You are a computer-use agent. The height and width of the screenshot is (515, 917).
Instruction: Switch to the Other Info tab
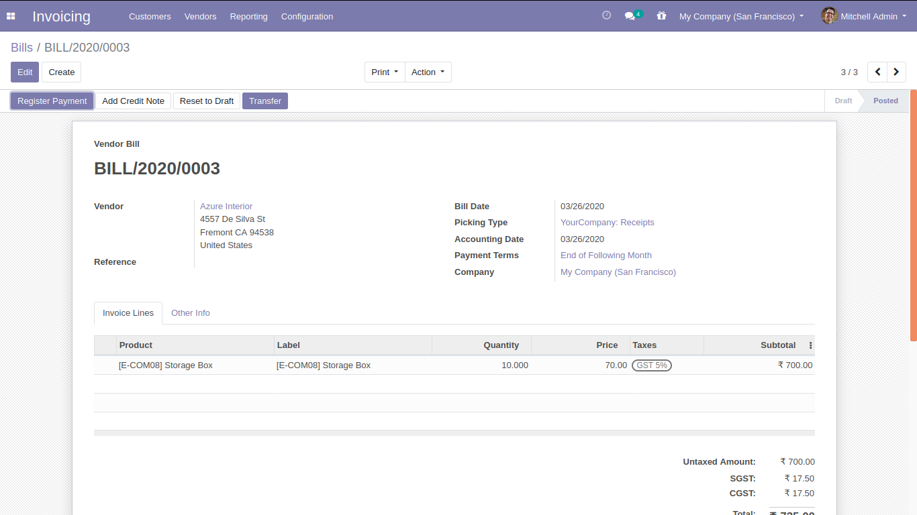[191, 313]
